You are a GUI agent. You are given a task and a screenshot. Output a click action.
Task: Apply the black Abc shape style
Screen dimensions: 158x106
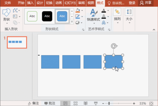47,16
